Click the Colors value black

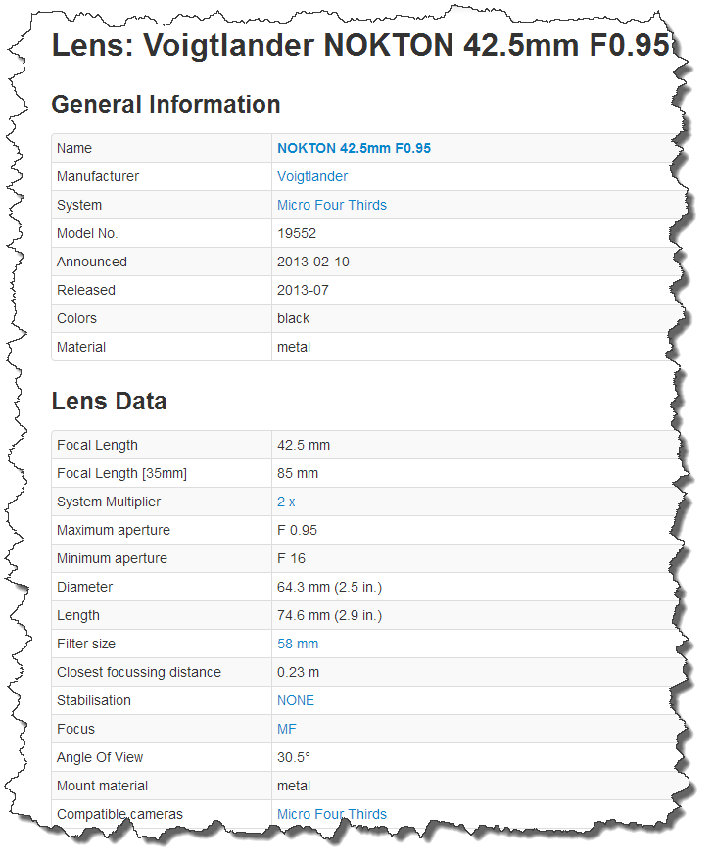tap(293, 319)
